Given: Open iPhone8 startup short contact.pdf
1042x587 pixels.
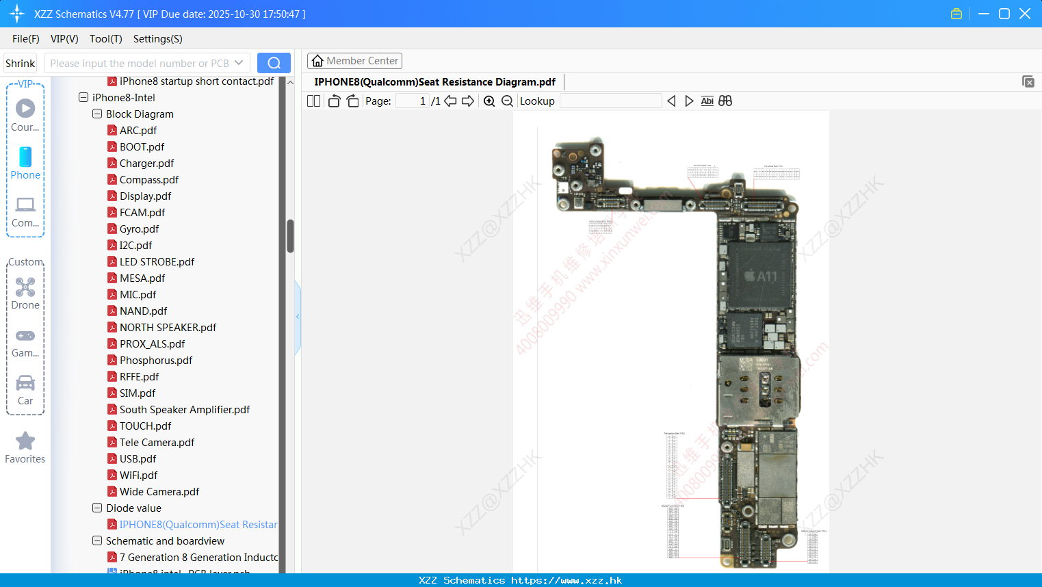Looking at the screenshot, I should point(196,81).
